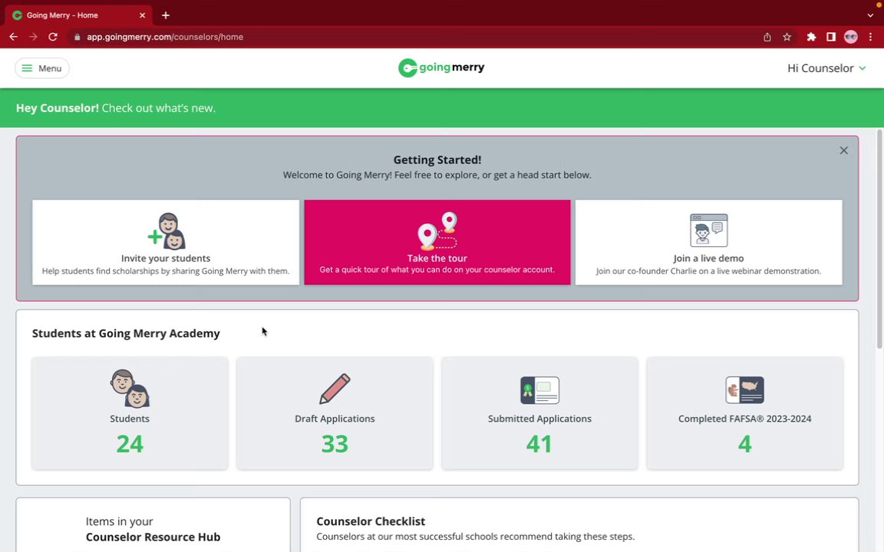Image resolution: width=884 pixels, height=552 pixels.
Task: Click the Invite your students icon
Action: click(x=167, y=231)
